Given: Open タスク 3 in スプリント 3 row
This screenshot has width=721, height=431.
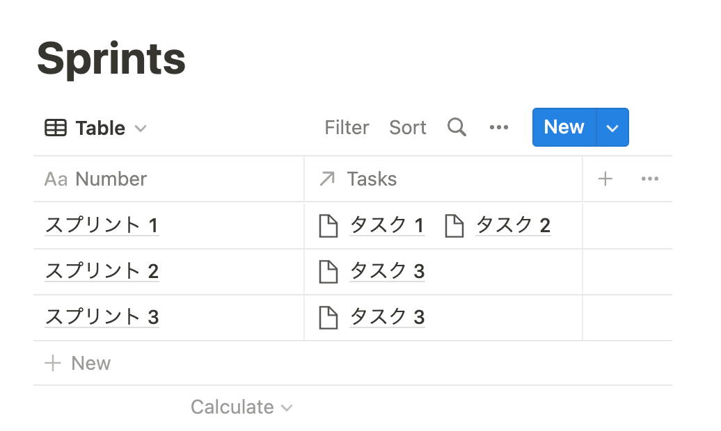Looking at the screenshot, I should pyautogui.click(x=387, y=317).
